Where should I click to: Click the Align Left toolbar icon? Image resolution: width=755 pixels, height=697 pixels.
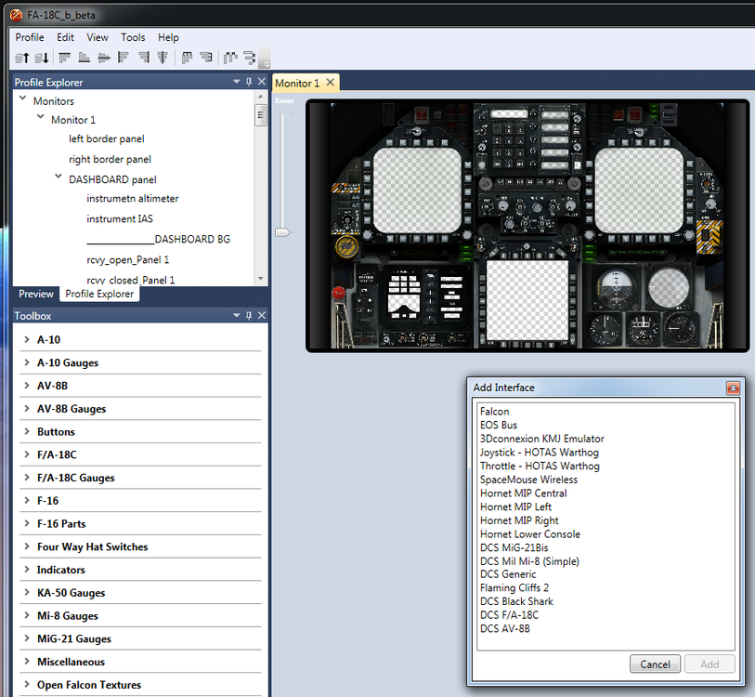click(x=123, y=58)
